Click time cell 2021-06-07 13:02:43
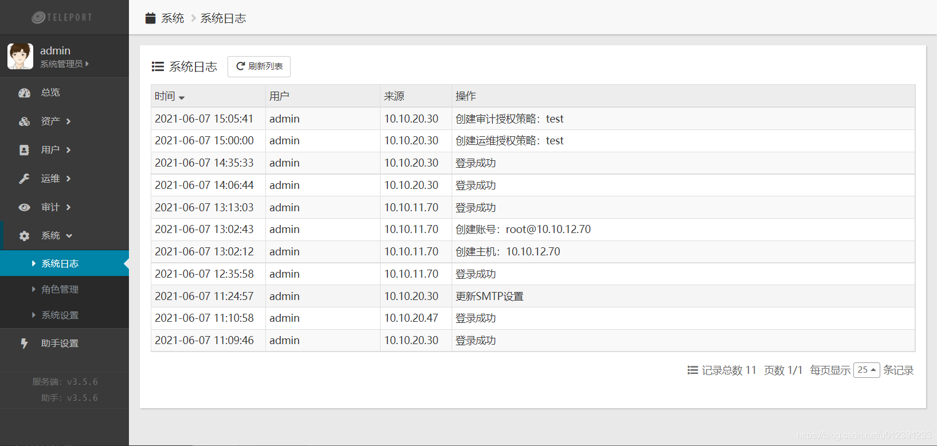Image resolution: width=937 pixels, height=446 pixels. coord(204,229)
